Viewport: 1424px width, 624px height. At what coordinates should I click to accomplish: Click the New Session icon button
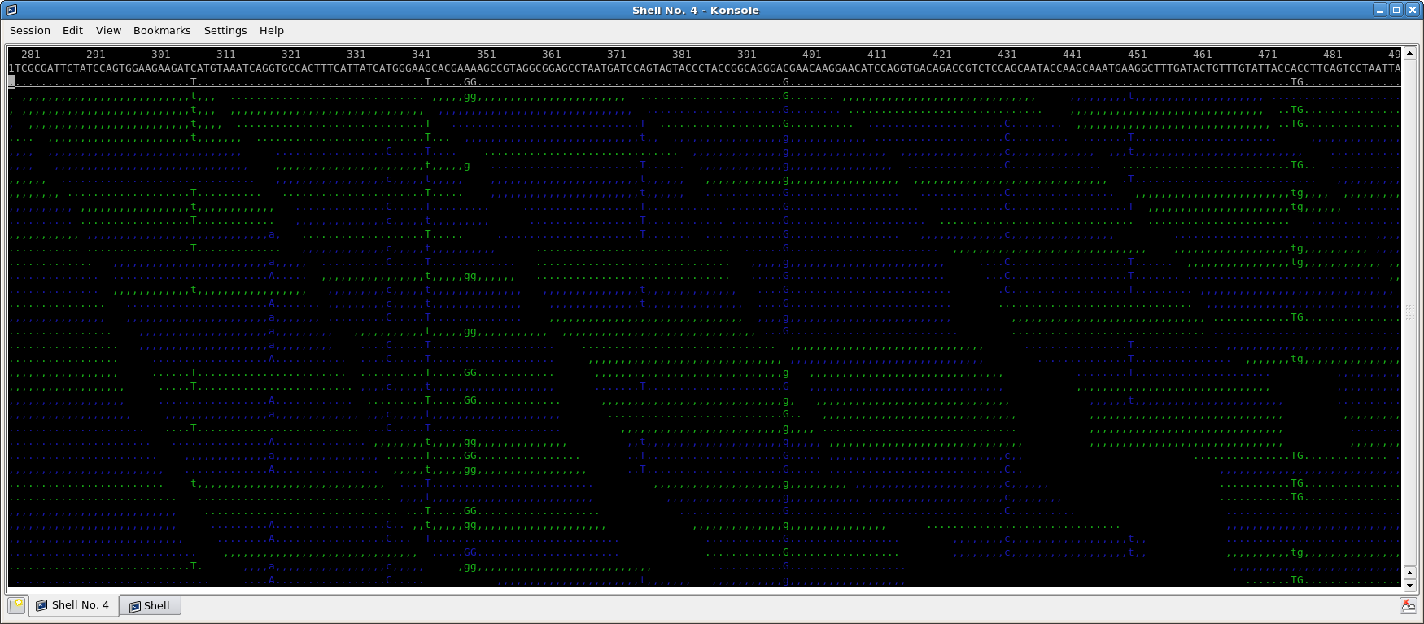(16, 605)
